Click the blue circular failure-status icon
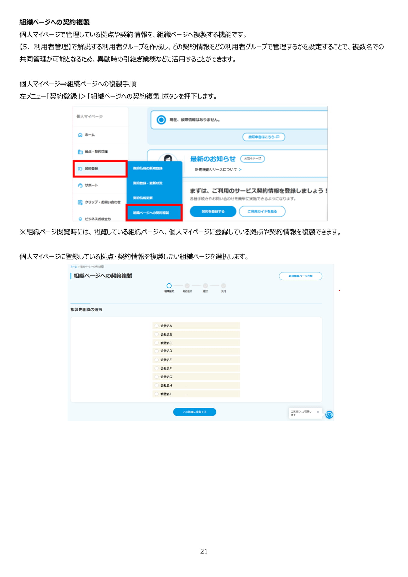 (x=161, y=120)
